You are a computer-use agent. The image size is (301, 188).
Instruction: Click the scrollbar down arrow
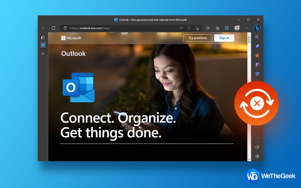(249, 159)
